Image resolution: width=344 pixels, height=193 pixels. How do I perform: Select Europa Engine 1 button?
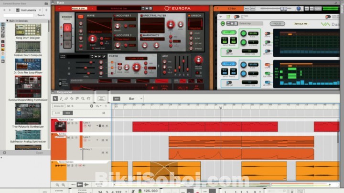67,28
